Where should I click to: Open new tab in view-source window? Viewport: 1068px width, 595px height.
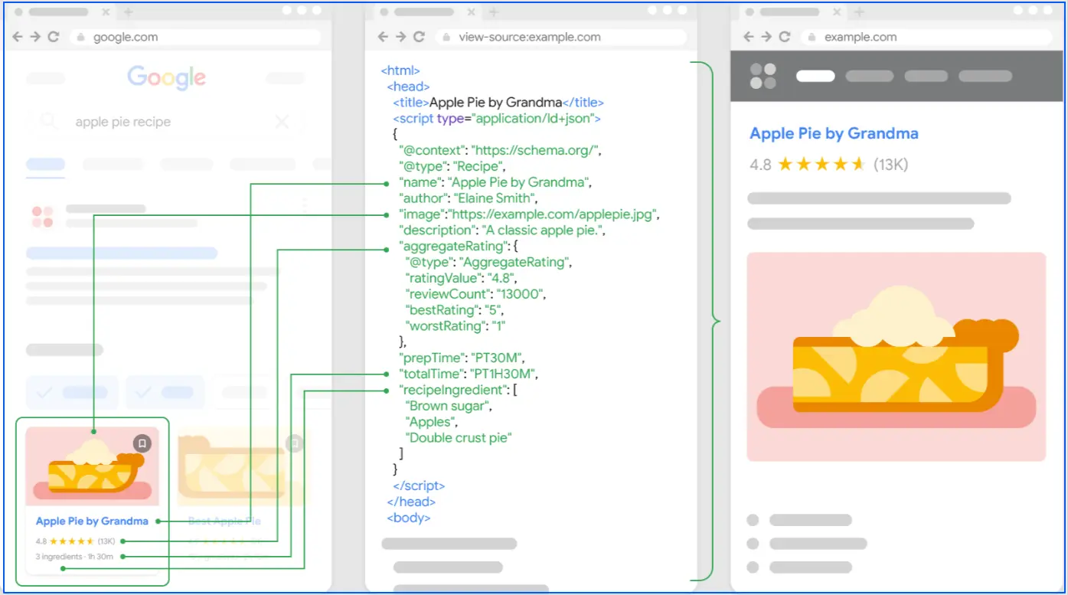click(x=493, y=12)
